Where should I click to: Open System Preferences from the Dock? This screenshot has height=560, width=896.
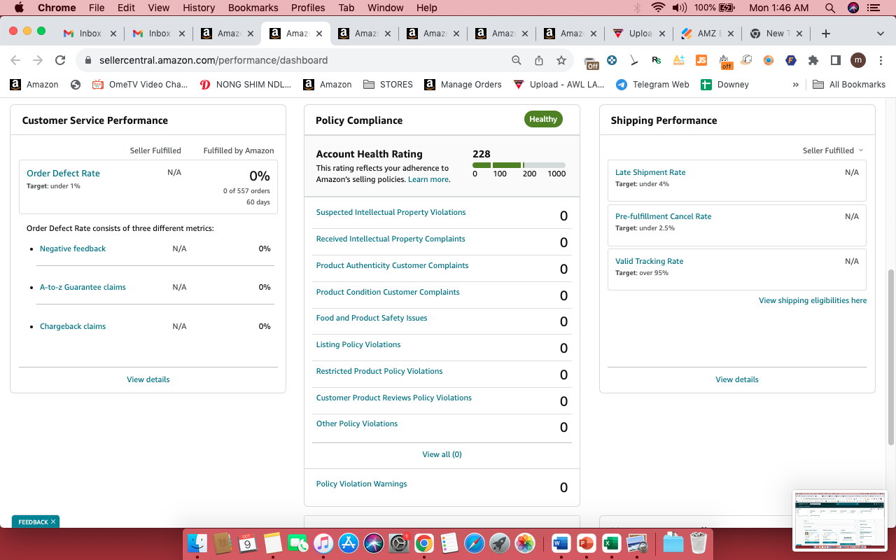[398, 542]
